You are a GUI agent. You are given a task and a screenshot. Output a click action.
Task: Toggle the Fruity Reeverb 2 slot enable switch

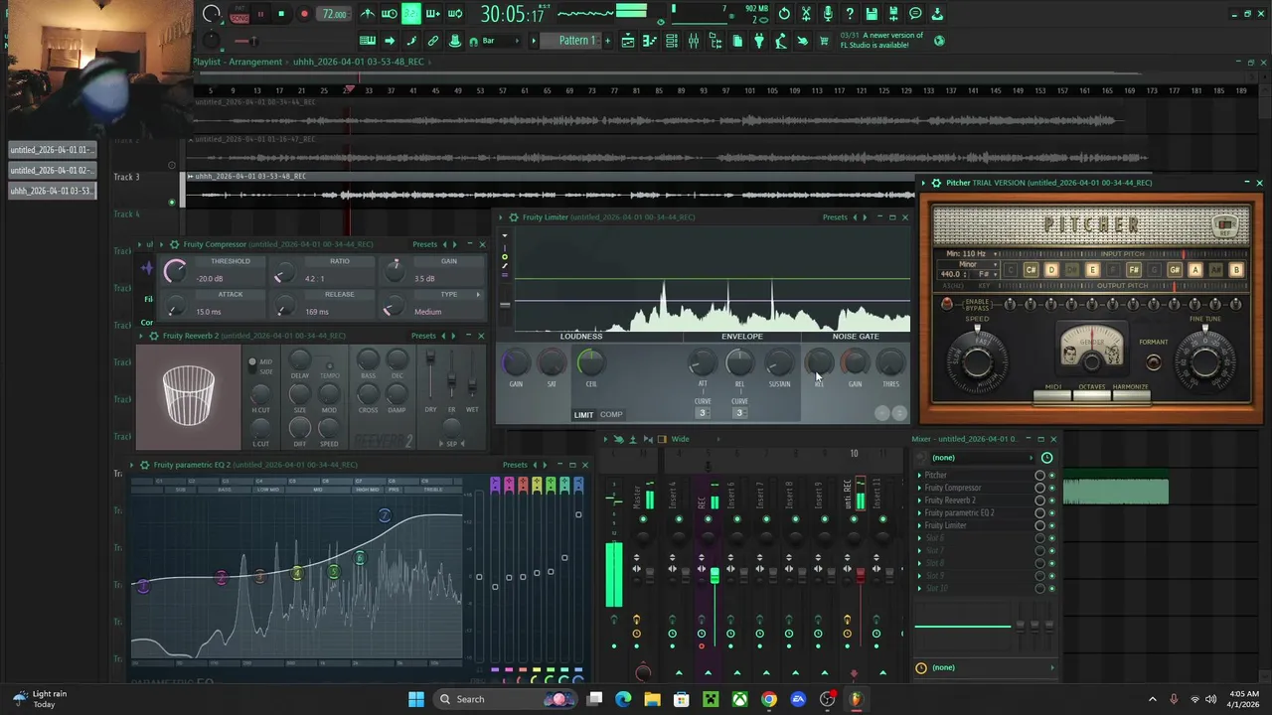(1051, 500)
